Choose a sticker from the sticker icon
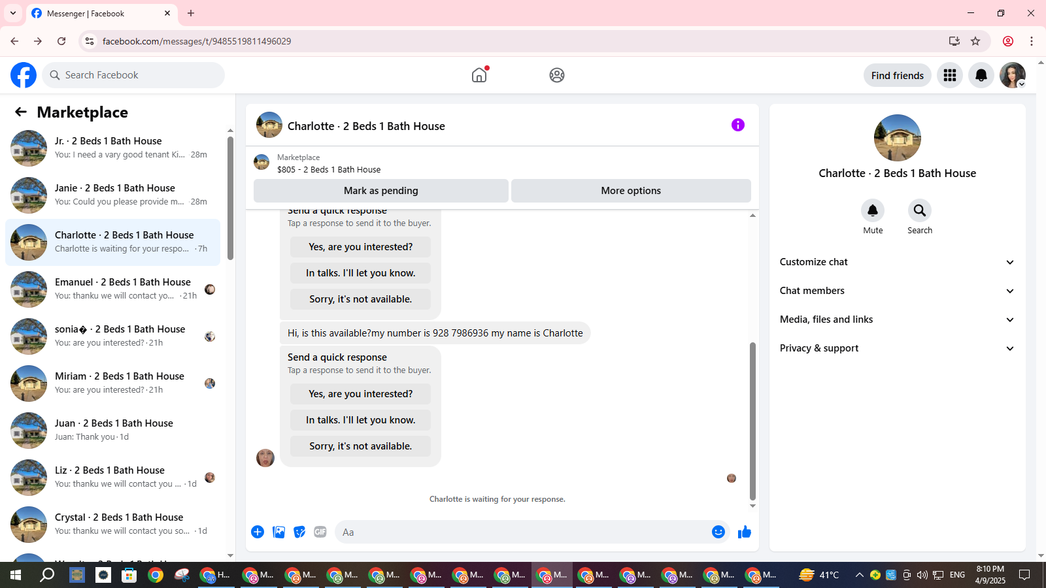1046x588 pixels. point(299,532)
